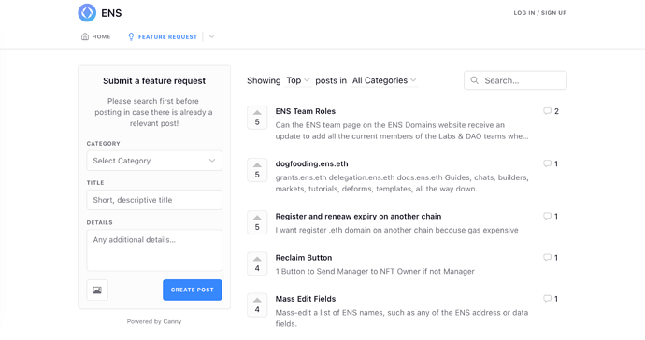Image resolution: width=645 pixels, height=340 pixels.
Task: Upvote the ENS Team Roles post
Action: pyautogui.click(x=257, y=118)
